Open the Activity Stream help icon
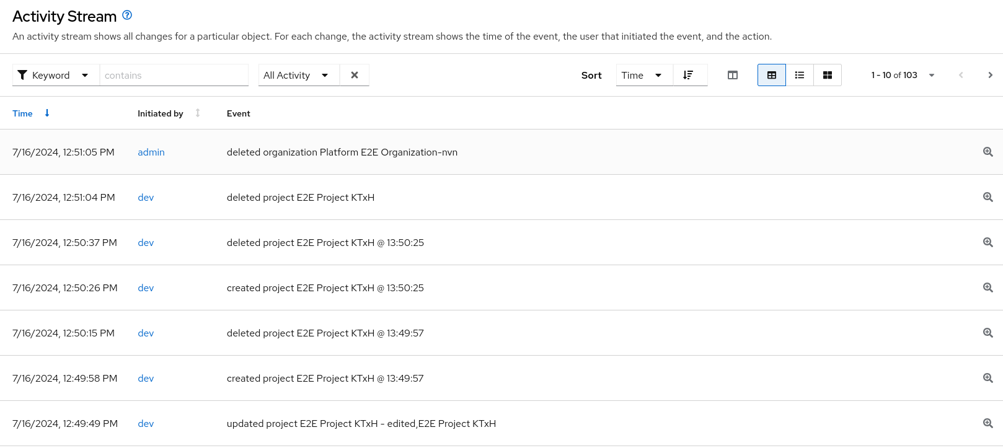This screenshot has width=1003, height=448. click(127, 15)
